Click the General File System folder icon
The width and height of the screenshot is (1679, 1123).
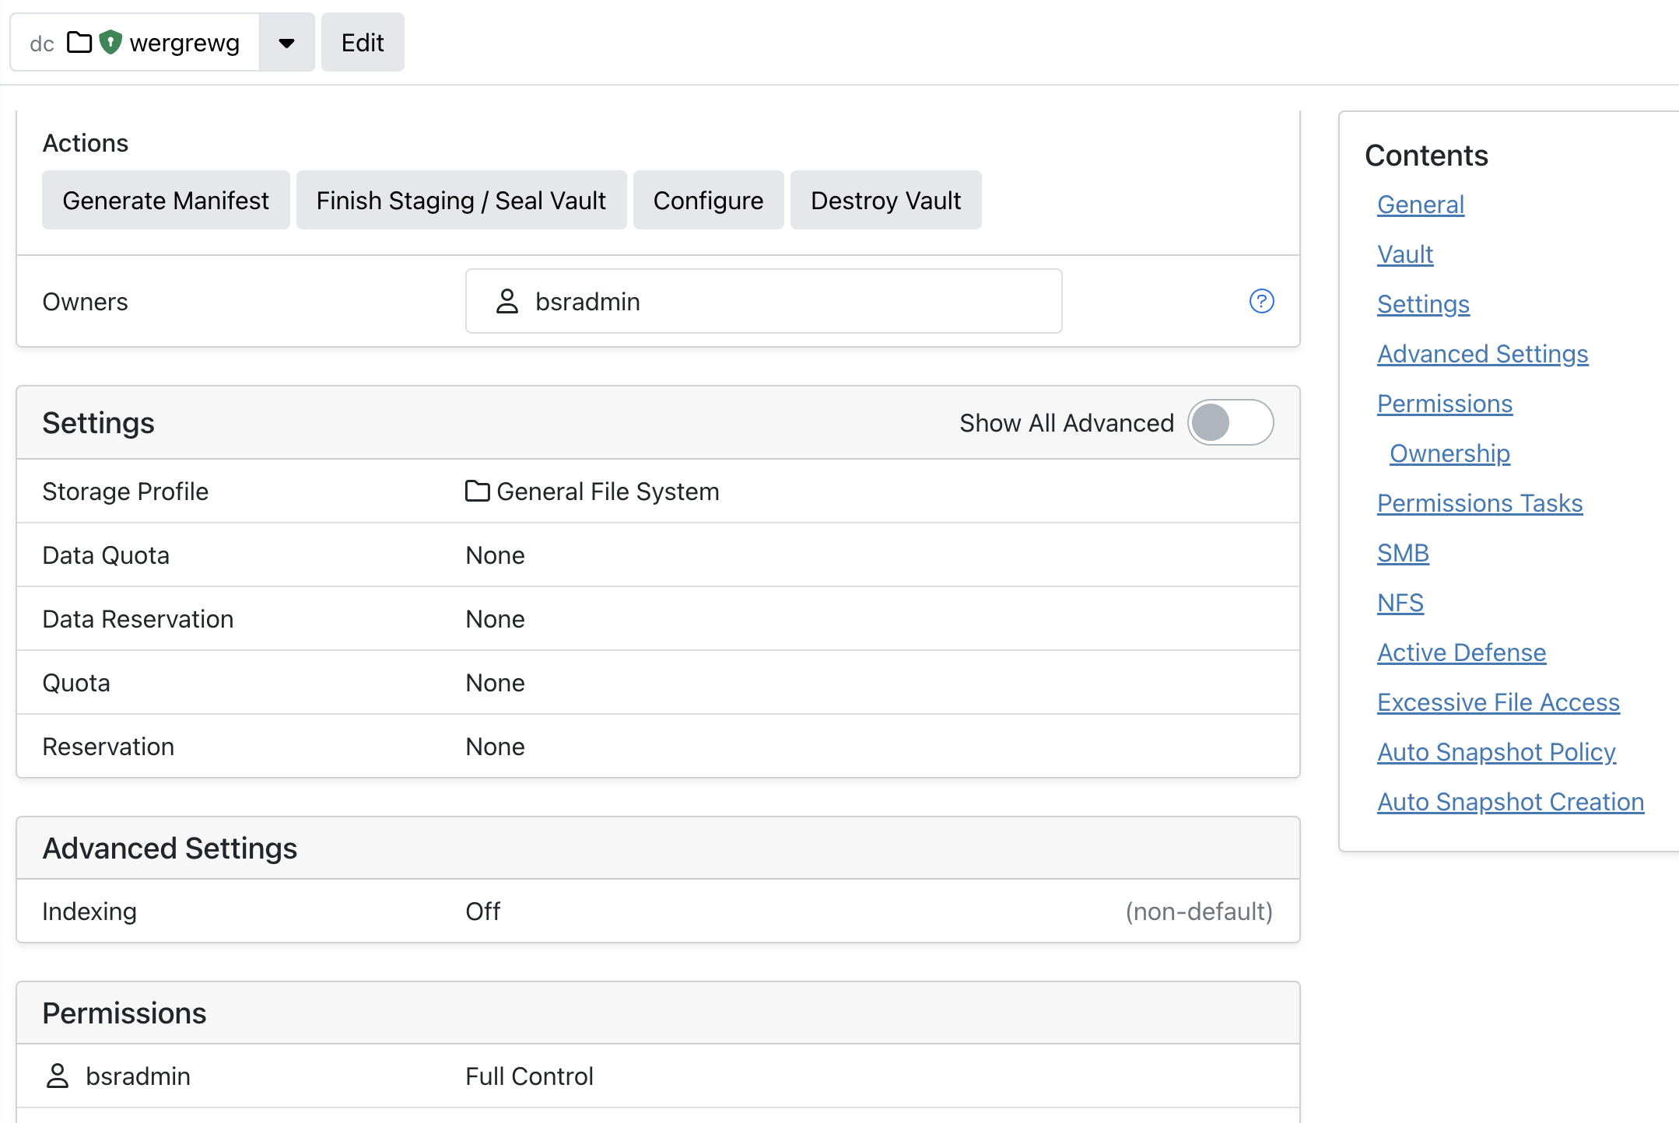click(x=477, y=492)
